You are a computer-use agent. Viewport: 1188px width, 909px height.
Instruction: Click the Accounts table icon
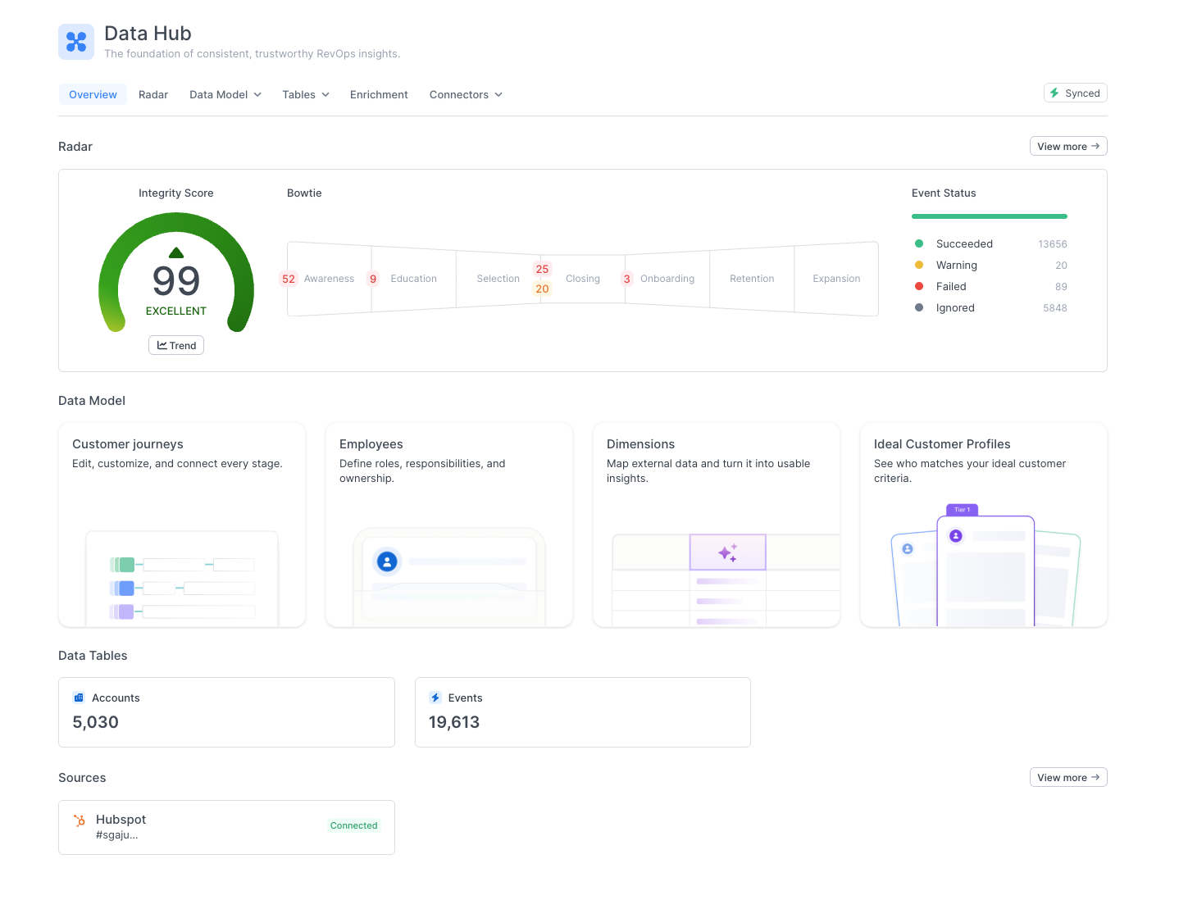click(79, 698)
